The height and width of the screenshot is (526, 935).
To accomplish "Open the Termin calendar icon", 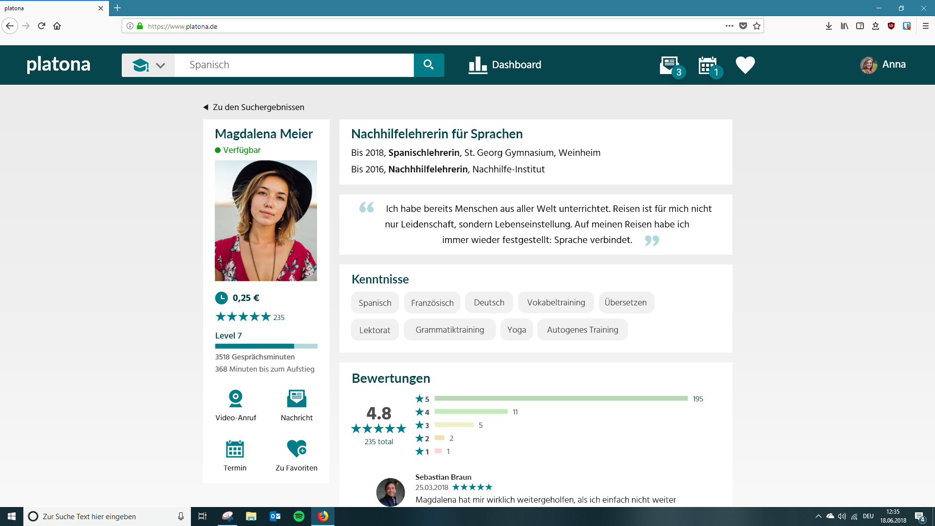I will (x=235, y=449).
